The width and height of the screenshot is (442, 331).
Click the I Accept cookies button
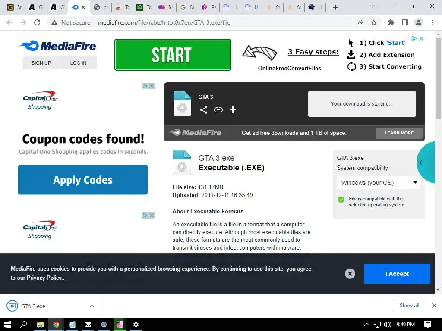397,274
